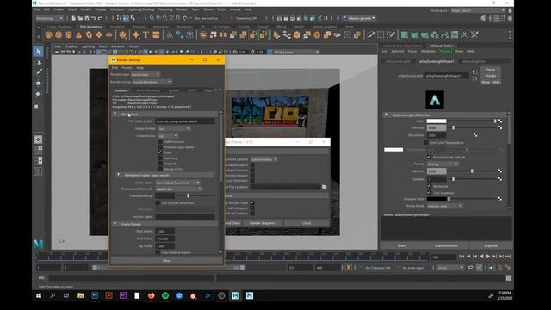Viewport: 551px width, 310px height.
Task: Open the Format dropdown in Attribute Editor
Action: [x=443, y=164]
